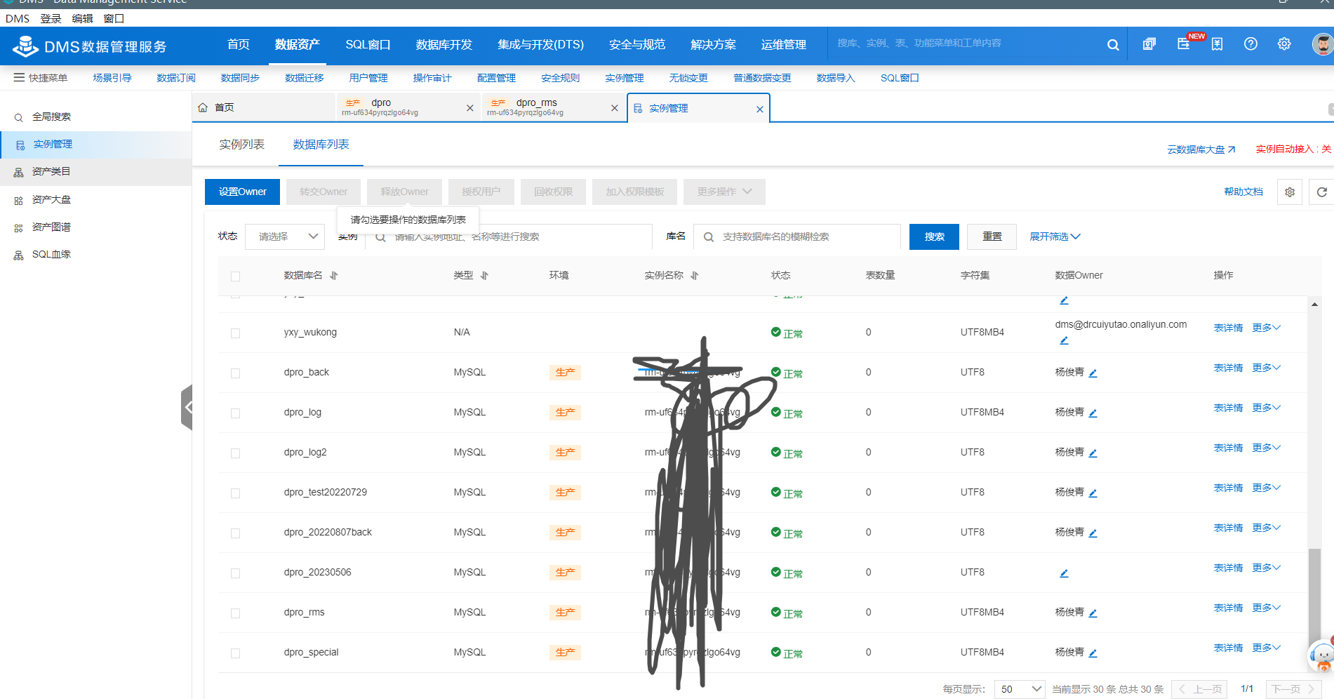Click the 设置Owner button

pyautogui.click(x=242, y=192)
